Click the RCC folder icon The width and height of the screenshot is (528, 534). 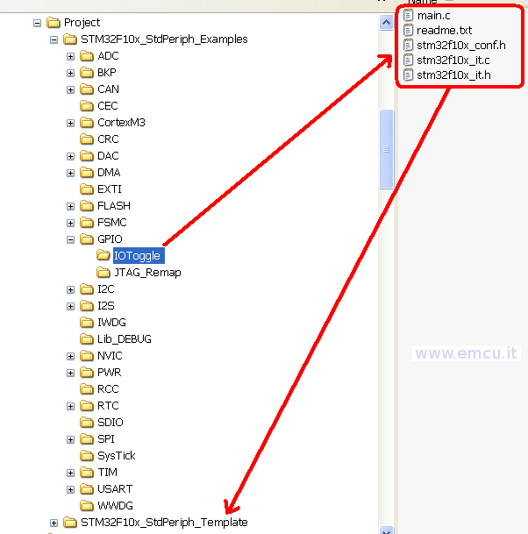click(87, 388)
